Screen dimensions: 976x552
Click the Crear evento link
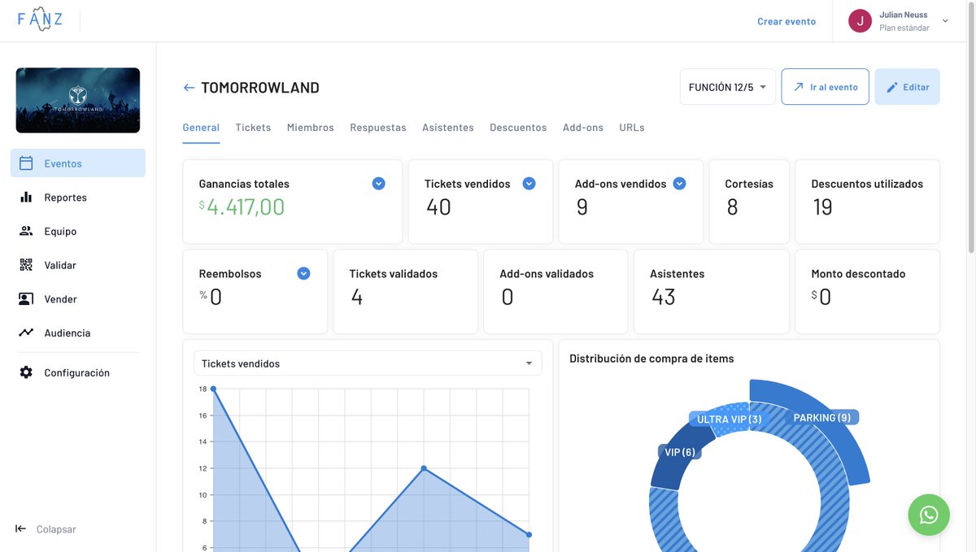click(x=786, y=21)
